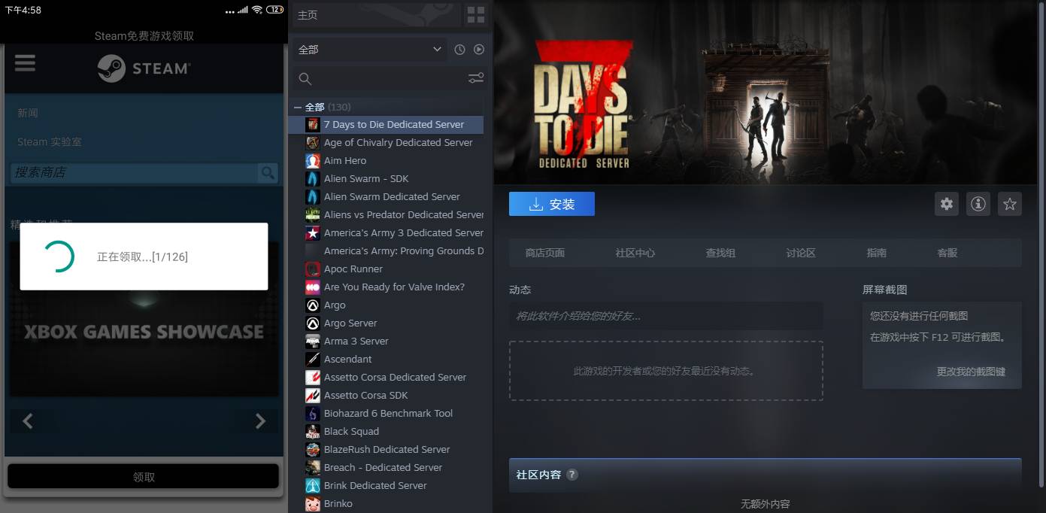Click the game information icon
Screen dimensions: 1046x513
pos(978,203)
